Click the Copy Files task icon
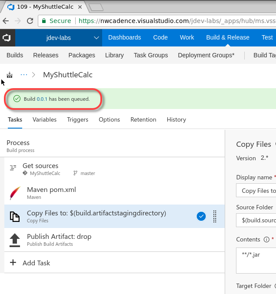This screenshot has width=276, height=294. 15,217
